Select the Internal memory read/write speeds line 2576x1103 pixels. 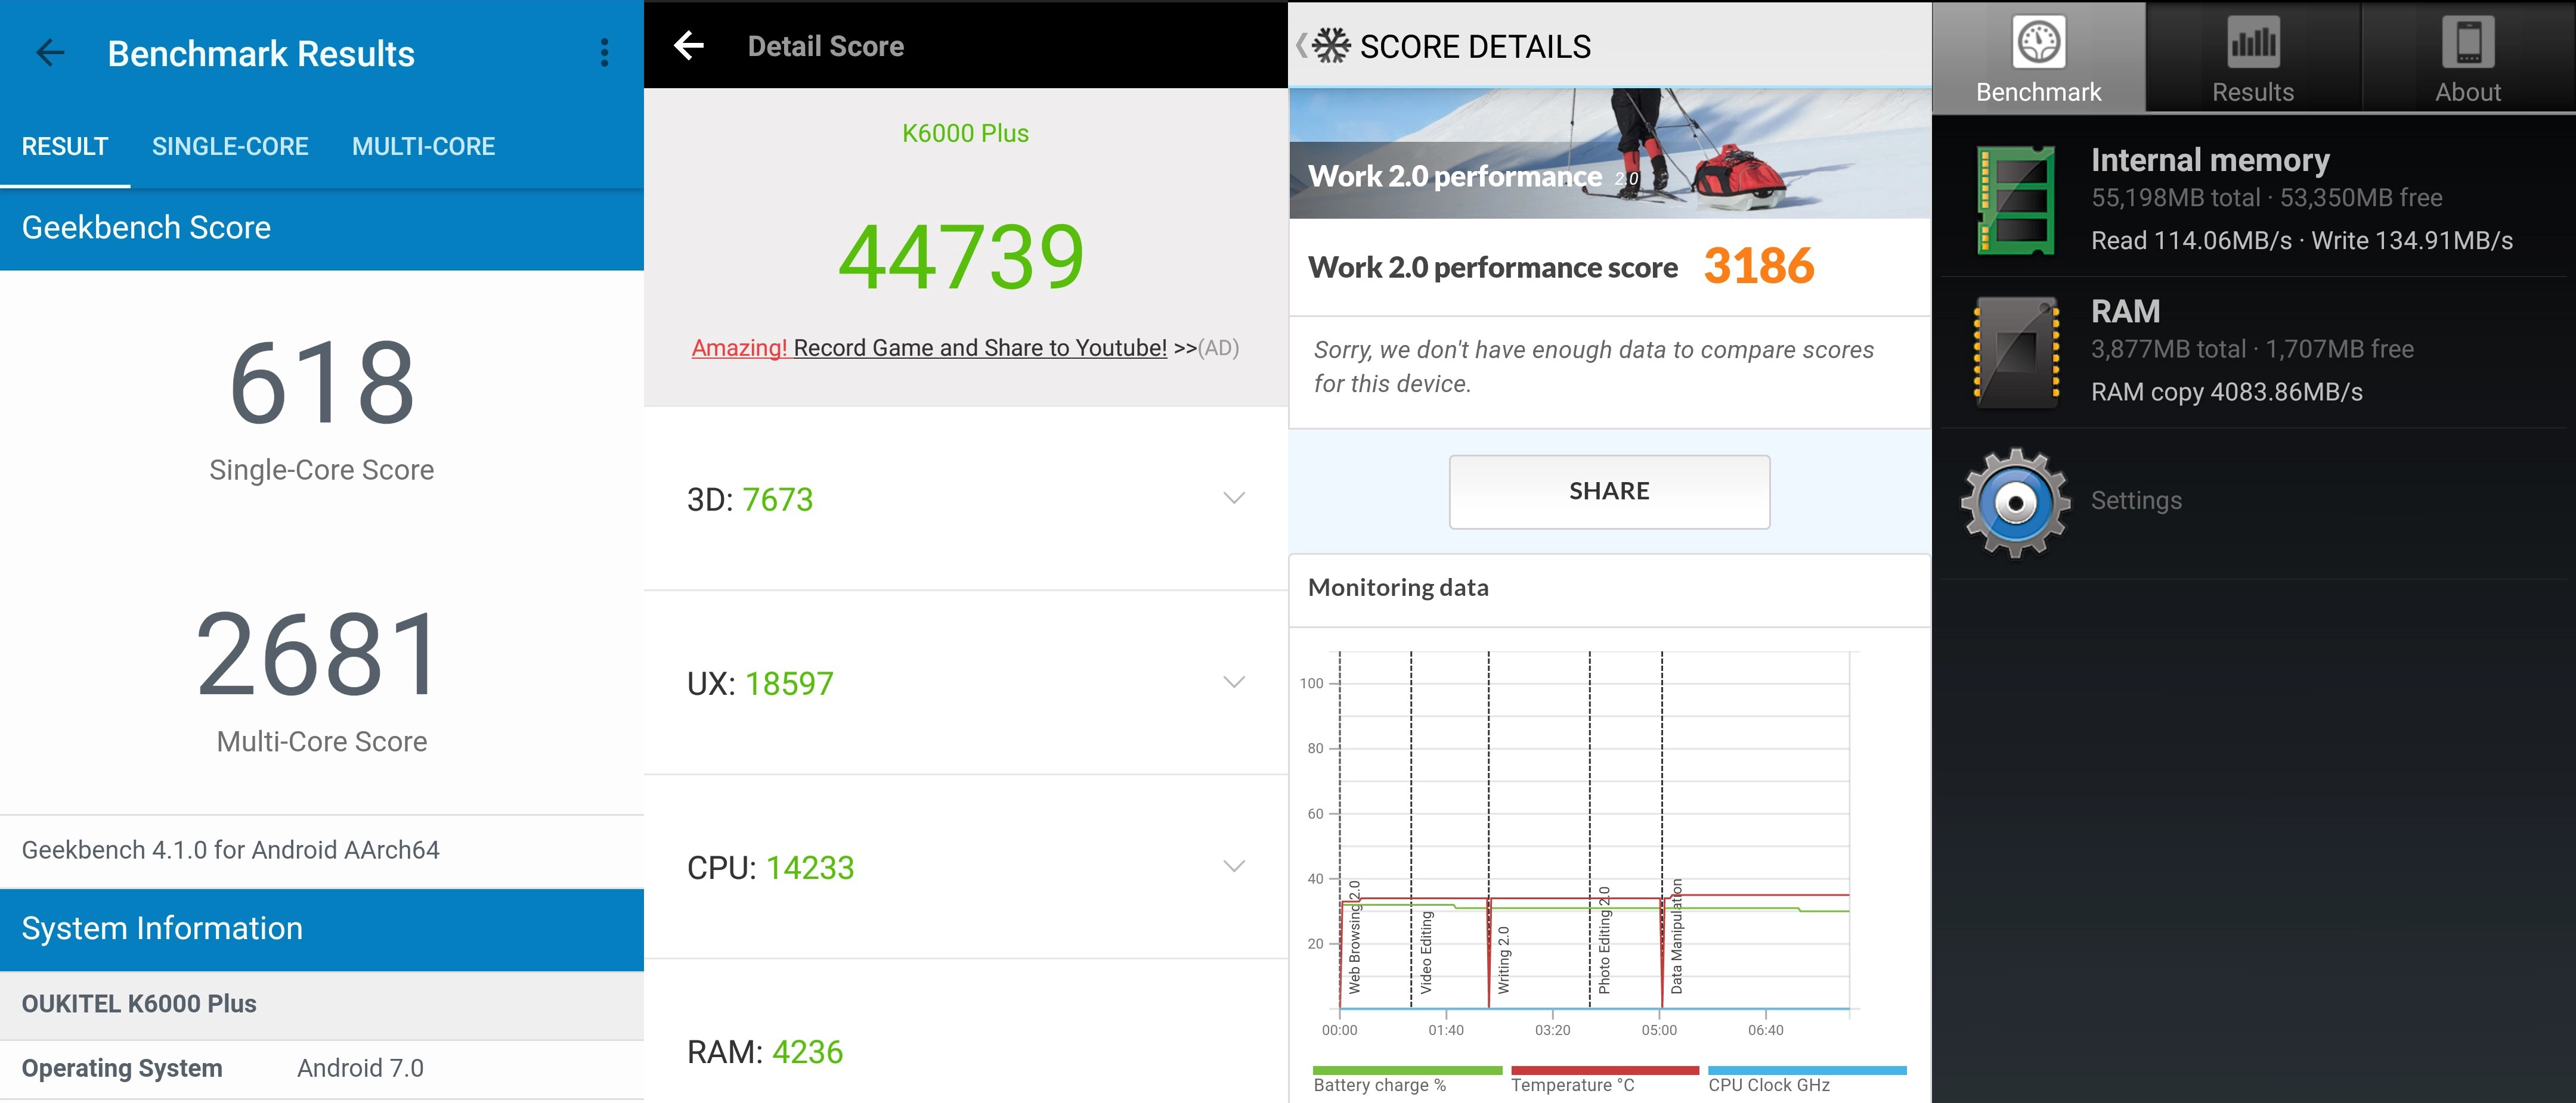click(2302, 241)
